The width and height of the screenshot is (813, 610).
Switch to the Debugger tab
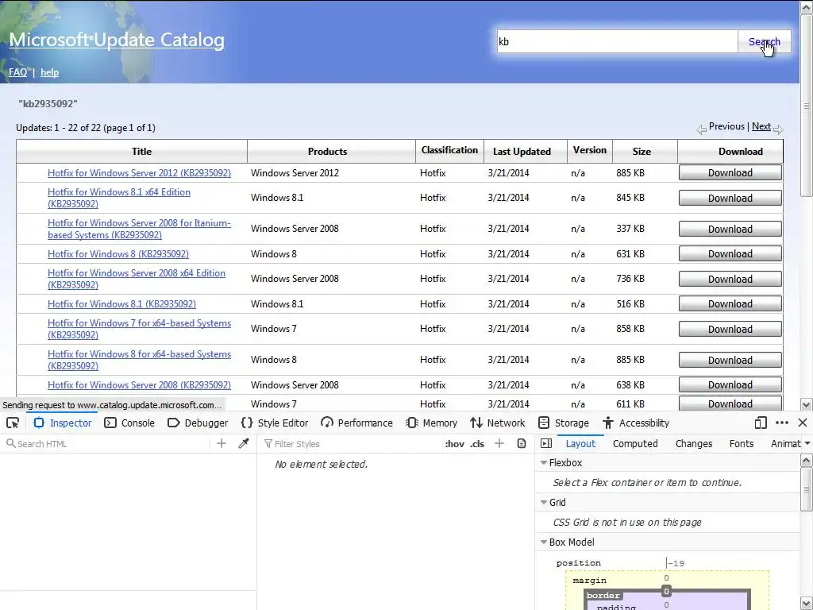click(x=198, y=423)
